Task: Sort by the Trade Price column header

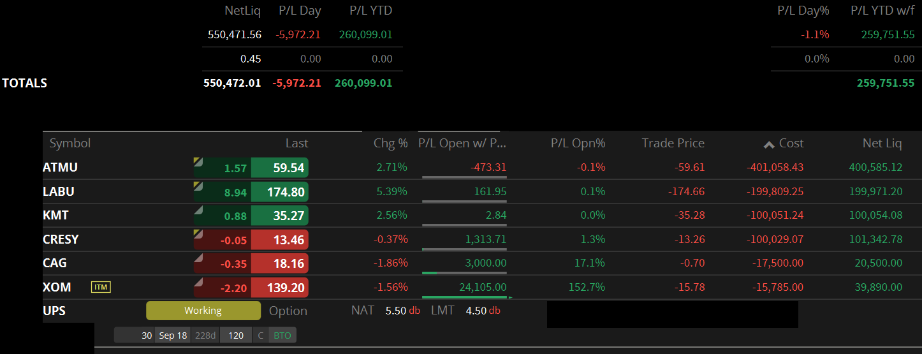Action: (673, 143)
